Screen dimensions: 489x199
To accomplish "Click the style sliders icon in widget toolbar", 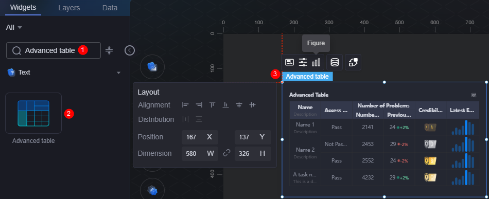I will point(303,62).
